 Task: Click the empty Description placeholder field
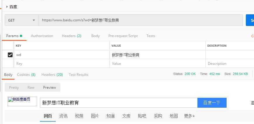[230, 64]
